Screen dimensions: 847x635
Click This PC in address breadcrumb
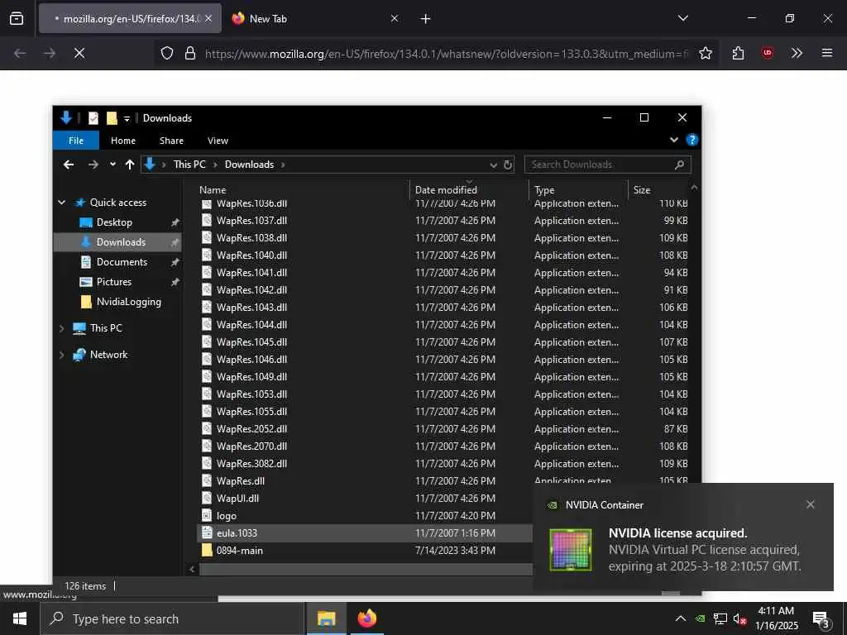point(189,165)
